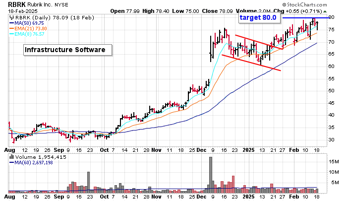347x201 pixels.
Task: Click the EMA(8) 76.57 legend entry
Action: 27,34
